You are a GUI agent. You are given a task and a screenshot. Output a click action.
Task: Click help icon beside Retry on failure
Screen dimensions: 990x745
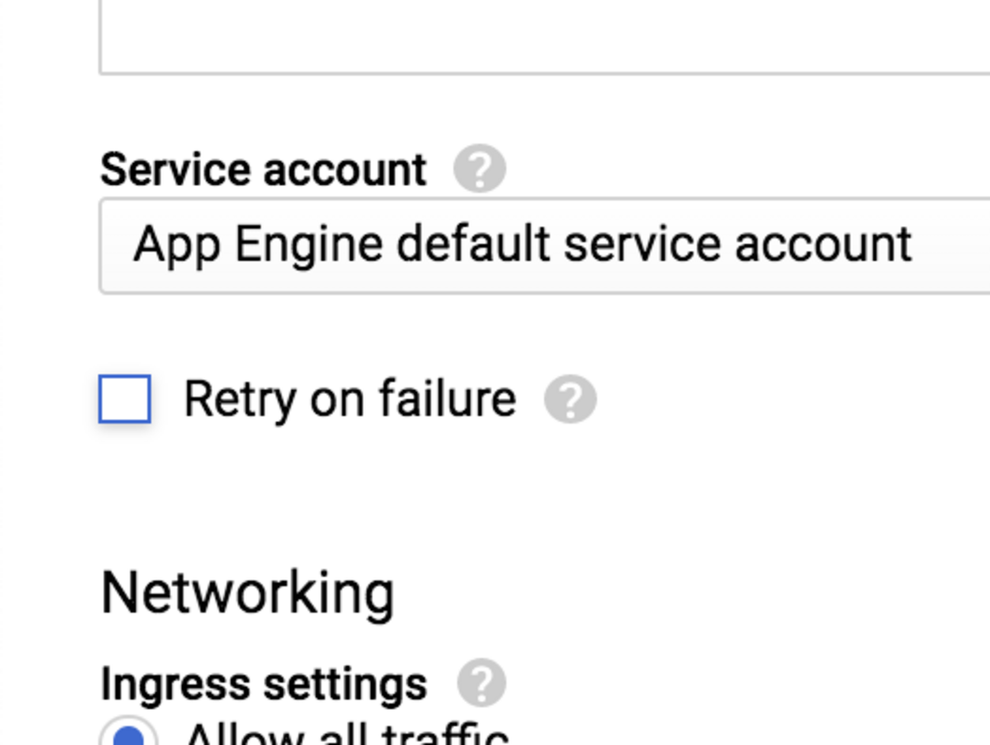point(570,399)
